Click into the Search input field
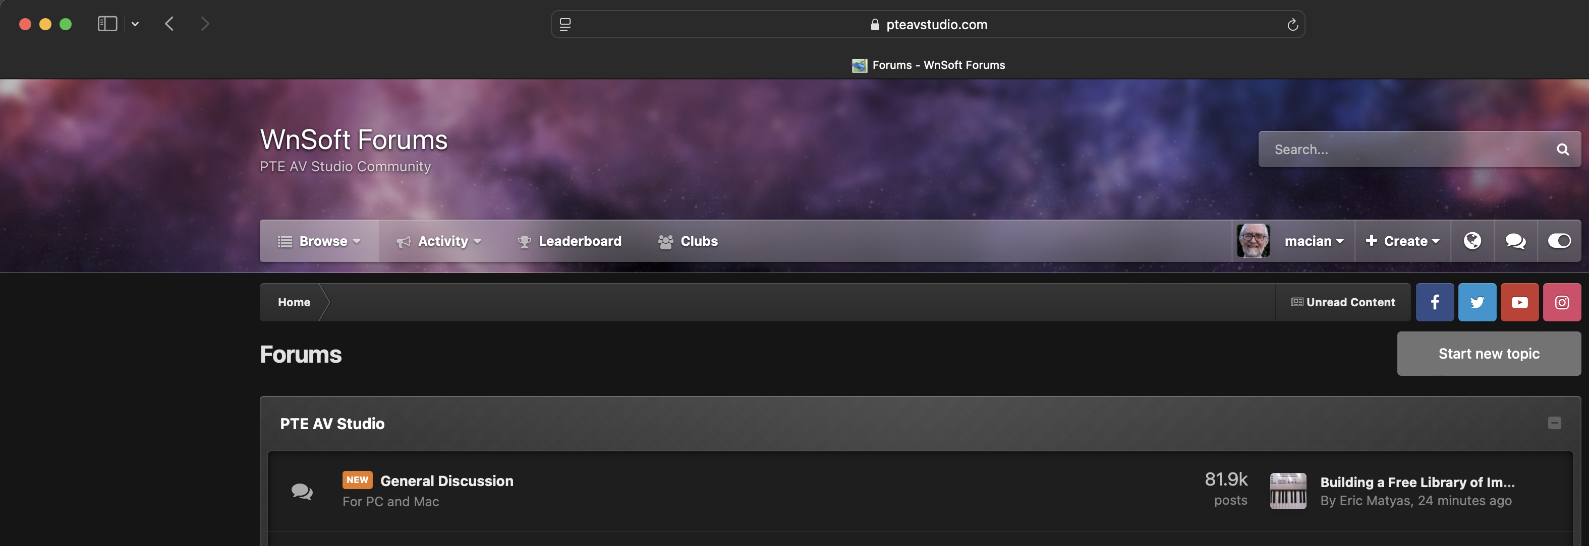Image resolution: width=1589 pixels, height=546 pixels. click(x=1400, y=149)
